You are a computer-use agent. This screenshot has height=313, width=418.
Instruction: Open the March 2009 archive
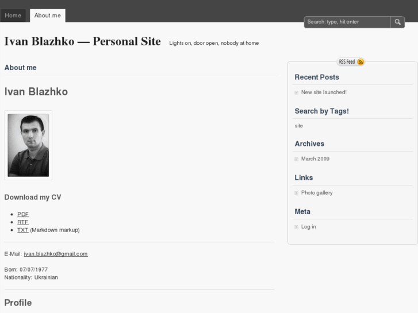(x=315, y=159)
